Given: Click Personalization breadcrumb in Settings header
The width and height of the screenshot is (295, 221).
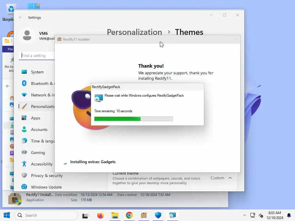Looking at the screenshot, I should (134, 32).
